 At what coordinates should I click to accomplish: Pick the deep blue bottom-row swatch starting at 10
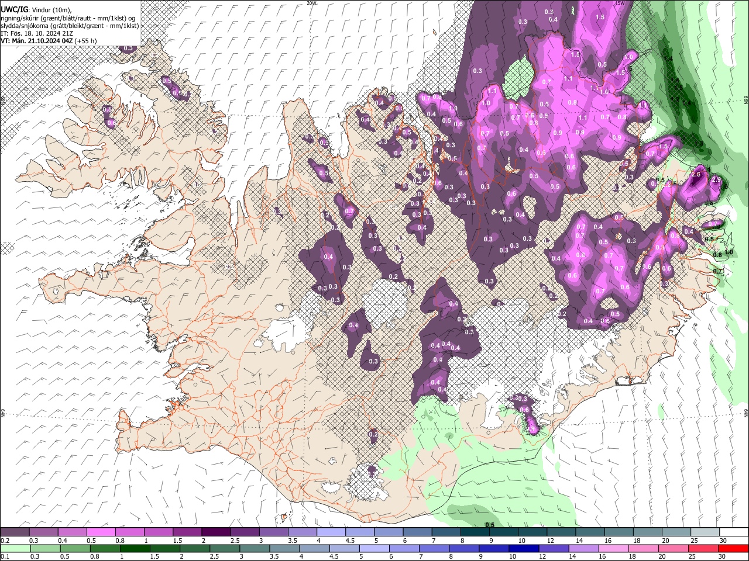pyautogui.click(x=523, y=548)
